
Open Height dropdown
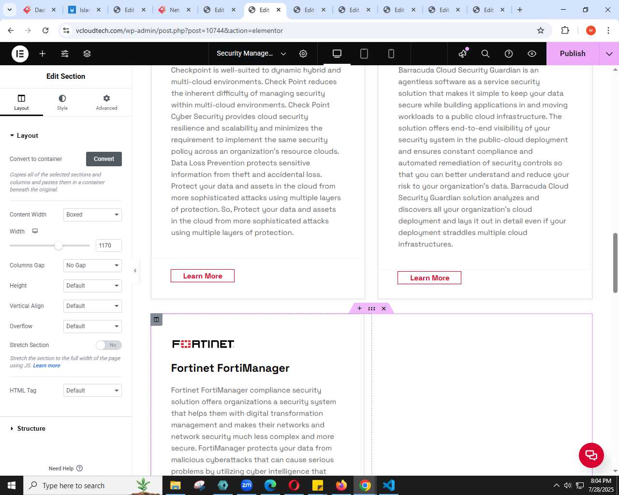coord(92,286)
